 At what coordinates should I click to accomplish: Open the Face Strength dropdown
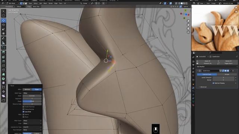click(32, 130)
